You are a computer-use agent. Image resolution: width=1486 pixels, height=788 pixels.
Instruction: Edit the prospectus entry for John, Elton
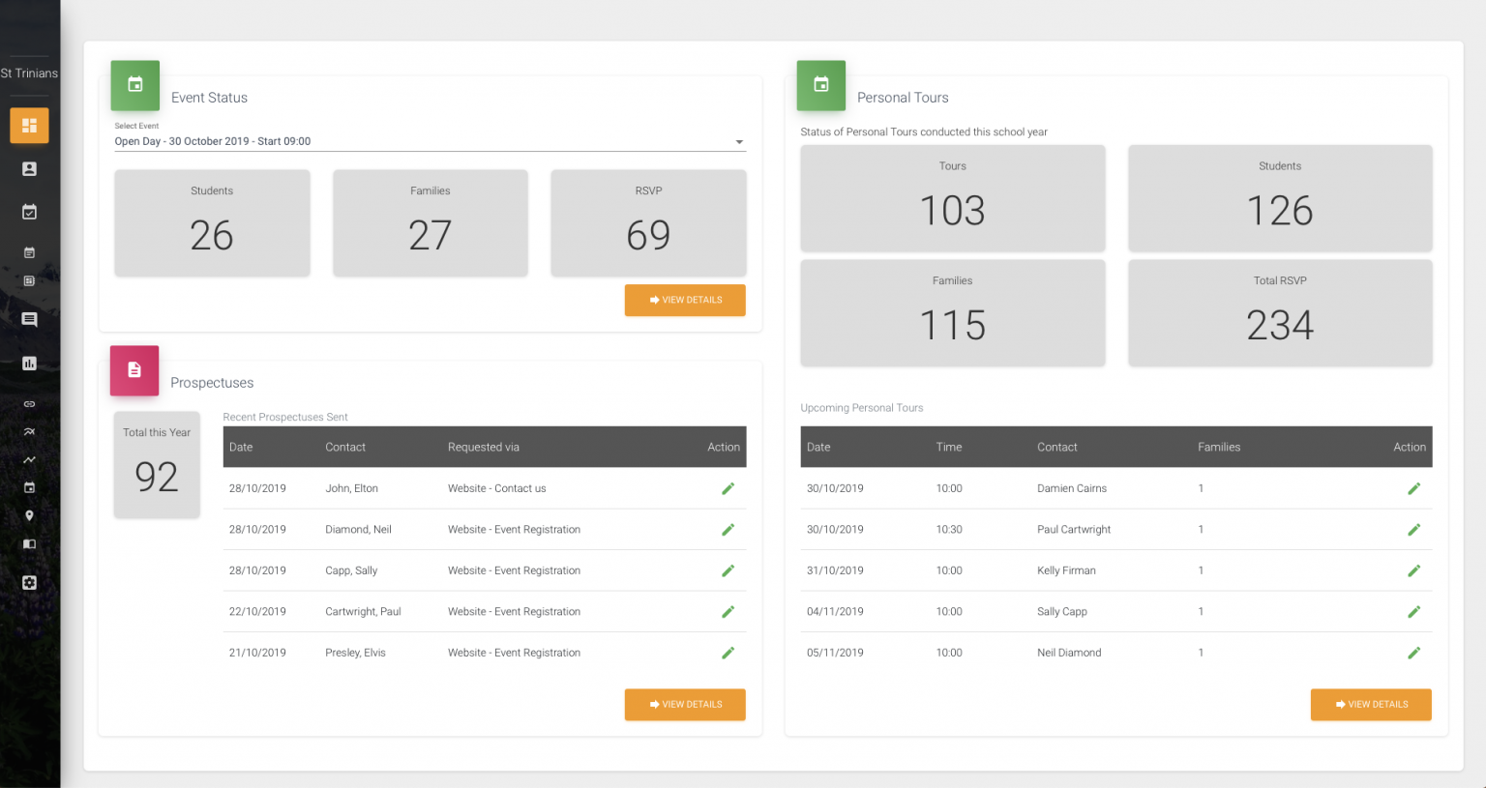728,488
